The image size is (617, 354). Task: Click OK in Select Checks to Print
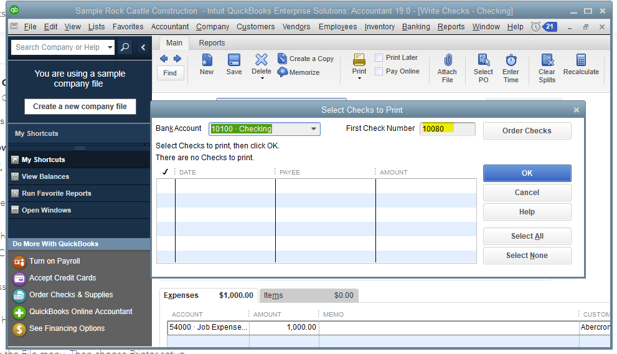click(527, 173)
